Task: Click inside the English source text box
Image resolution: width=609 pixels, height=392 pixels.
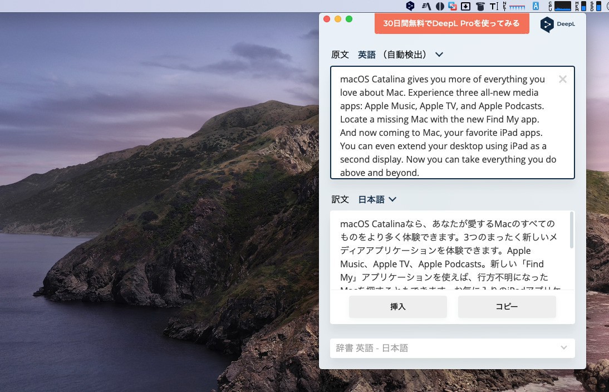Action: tap(453, 122)
